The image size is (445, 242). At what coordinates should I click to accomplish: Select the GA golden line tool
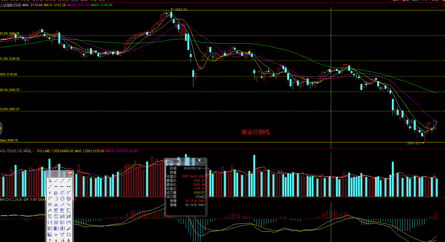click(x=62, y=211)
